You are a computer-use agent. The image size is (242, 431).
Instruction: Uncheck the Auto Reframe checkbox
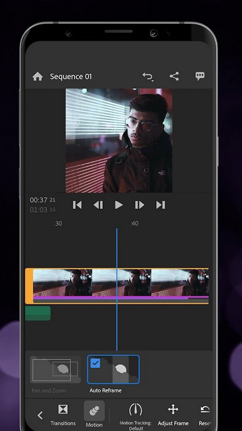click(x=95, y=363)
